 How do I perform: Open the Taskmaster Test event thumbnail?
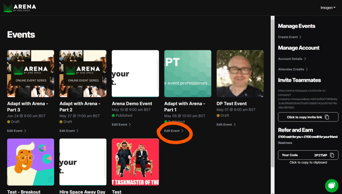(x=135, y=162)
